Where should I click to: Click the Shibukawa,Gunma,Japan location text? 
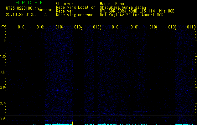(123, 7)
